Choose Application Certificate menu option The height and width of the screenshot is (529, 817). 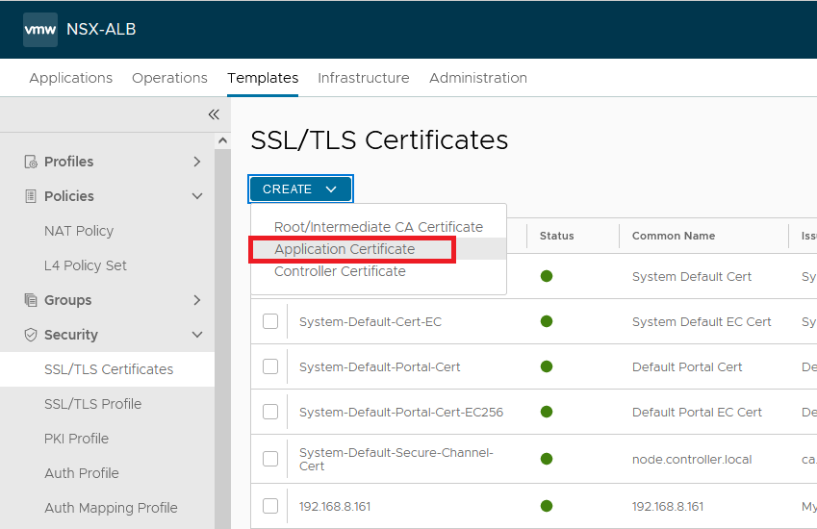pos(379,249)
